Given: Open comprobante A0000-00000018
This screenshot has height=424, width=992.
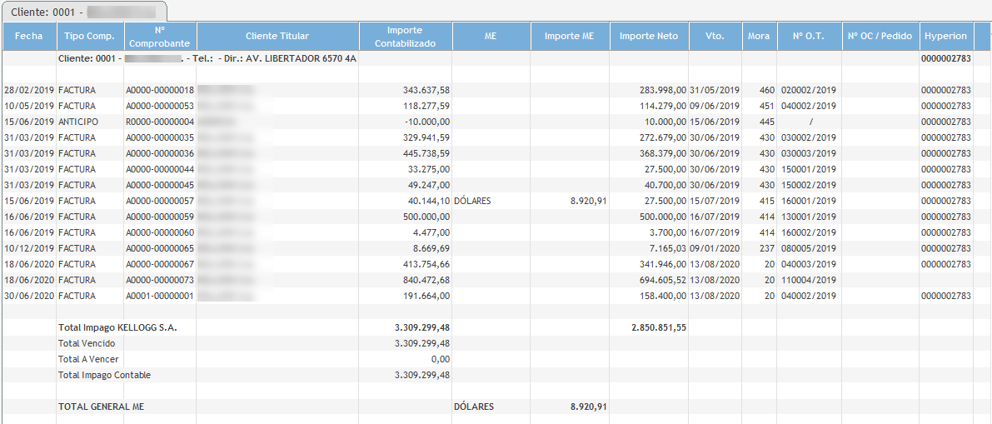Looking at the screenshot, I should tap(160, 90).
